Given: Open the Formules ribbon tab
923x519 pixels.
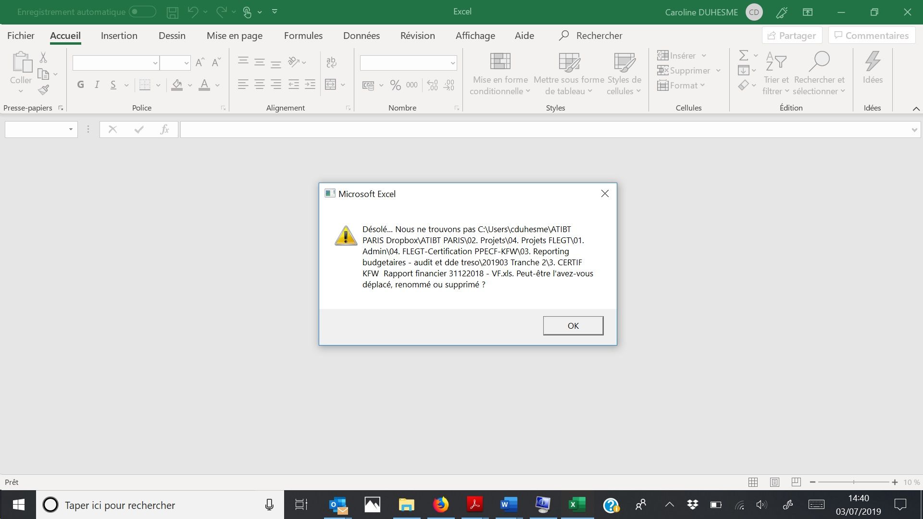Looking at the screenshot, I should point(302,35).
